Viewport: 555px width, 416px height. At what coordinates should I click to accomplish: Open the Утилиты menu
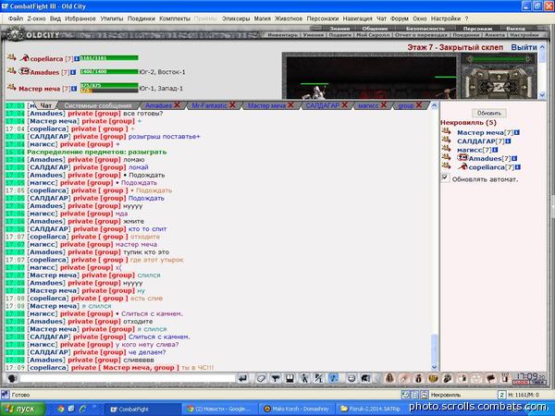coord(112,18)
